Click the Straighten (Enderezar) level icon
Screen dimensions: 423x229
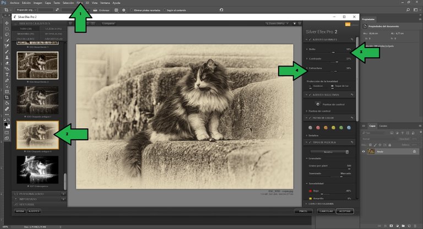pos(95,10)
